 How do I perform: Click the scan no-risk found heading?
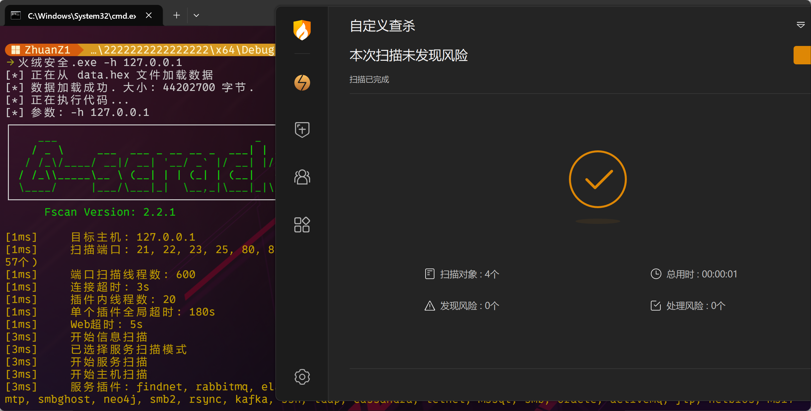(x=408, y=55)
